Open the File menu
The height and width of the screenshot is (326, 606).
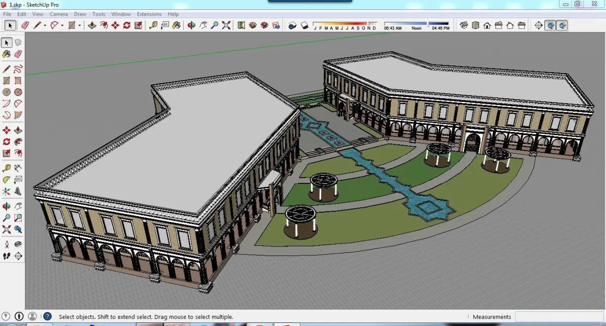coord(7,14)
